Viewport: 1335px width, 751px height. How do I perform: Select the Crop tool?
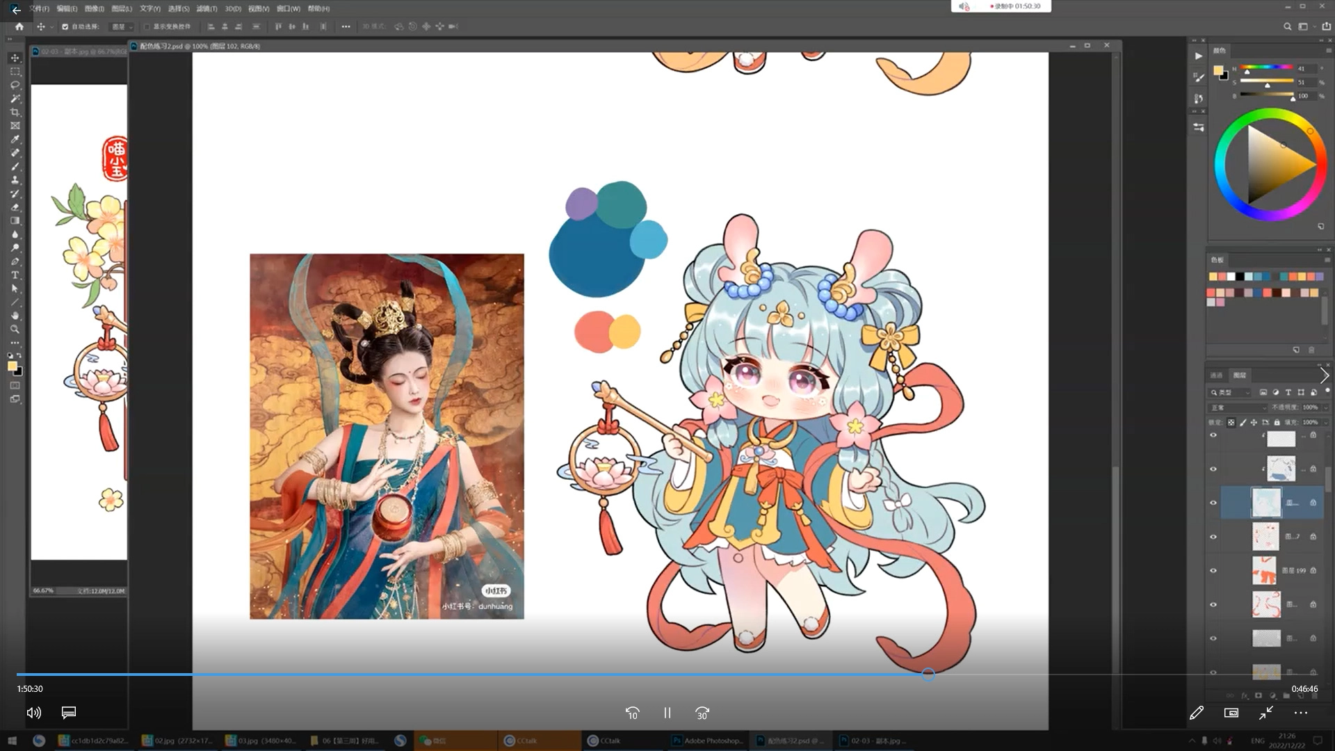coord(15,112)
